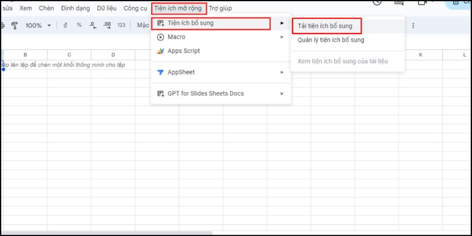Expand the Macro submenu
The image size is (472, 236).
[221, 37]
